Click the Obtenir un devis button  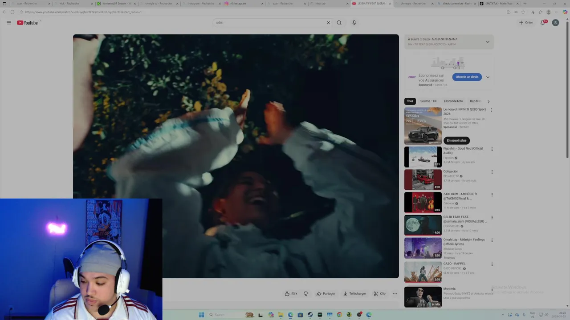coord(467,77)
